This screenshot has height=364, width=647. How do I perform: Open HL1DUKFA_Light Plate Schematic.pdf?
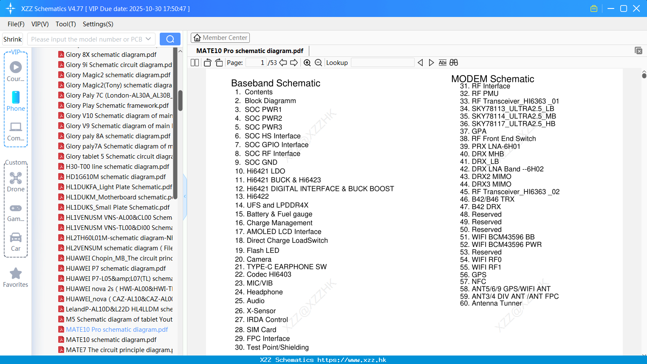point(119,187)
